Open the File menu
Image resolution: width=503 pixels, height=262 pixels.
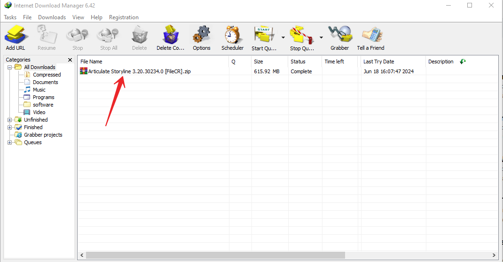coord(27,17)
